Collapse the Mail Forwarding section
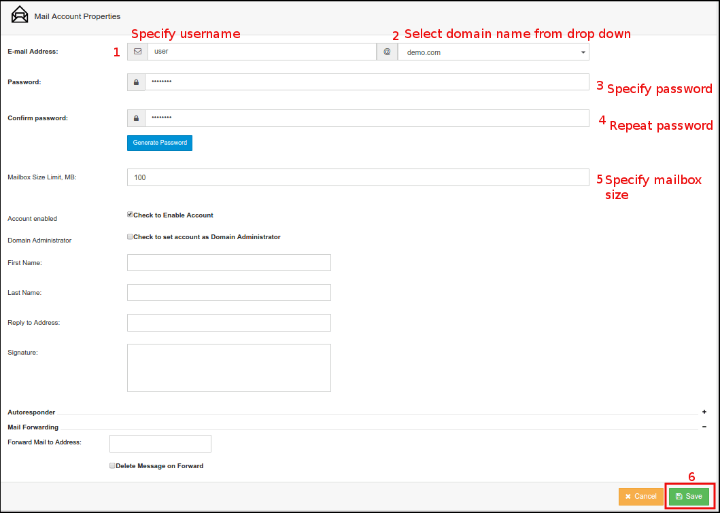 click(x=704, y=427)
